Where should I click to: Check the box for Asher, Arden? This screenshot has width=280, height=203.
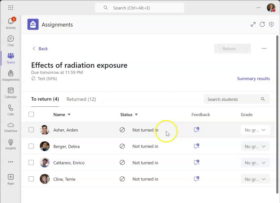[x=31, y=130]
